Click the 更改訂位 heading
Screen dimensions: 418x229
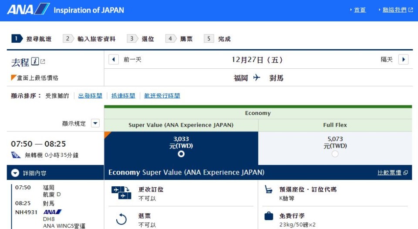point(151,189)
